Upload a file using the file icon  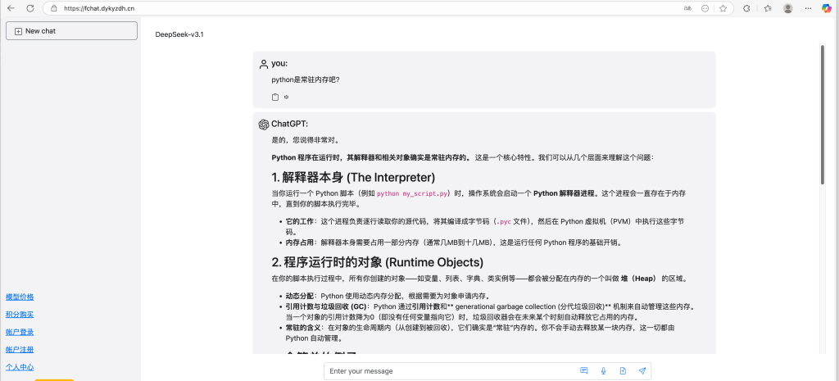tap(623, 371)
